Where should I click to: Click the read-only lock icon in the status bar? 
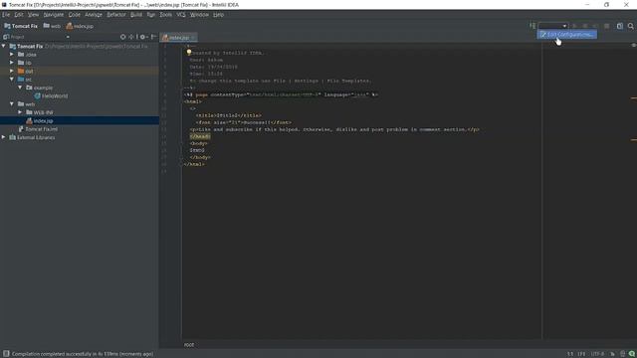pos(612,354)
